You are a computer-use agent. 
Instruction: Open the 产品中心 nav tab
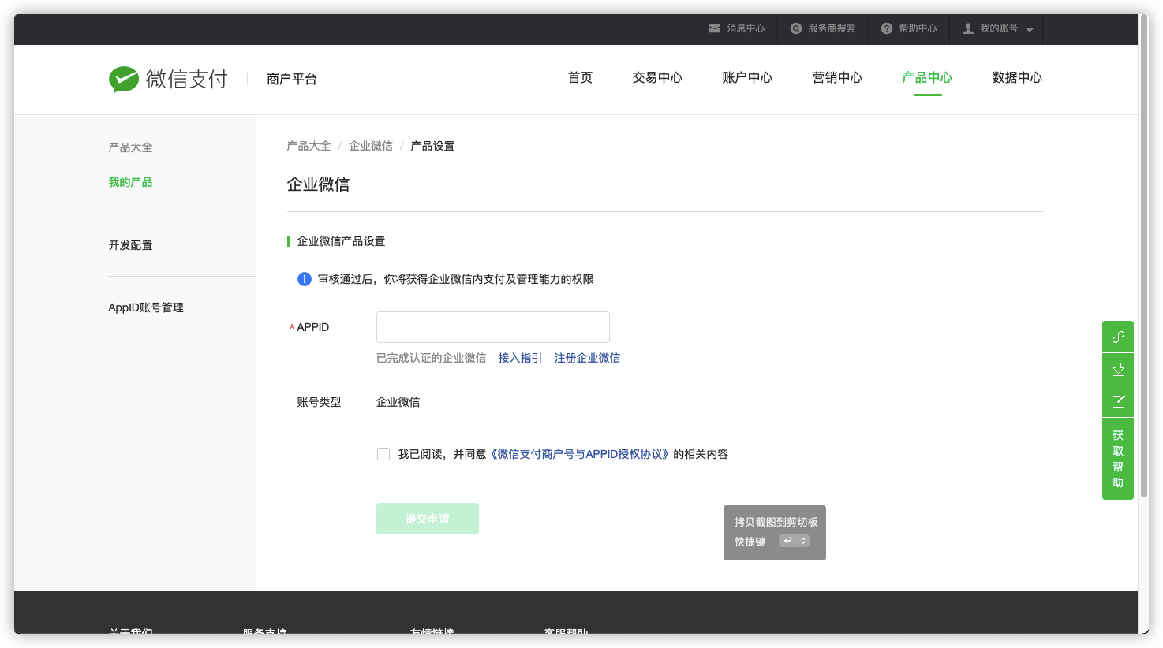tap(927, 77)
